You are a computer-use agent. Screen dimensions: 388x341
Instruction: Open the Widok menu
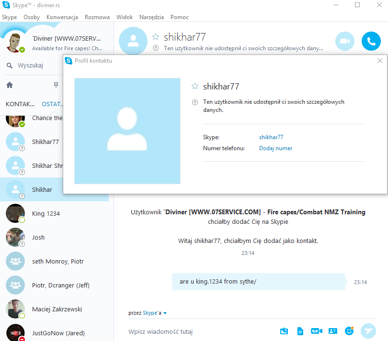pos(125,17)
